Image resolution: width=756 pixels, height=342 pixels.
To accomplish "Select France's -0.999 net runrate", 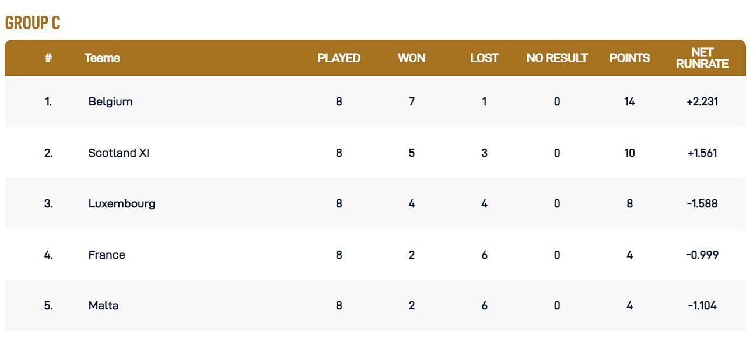I will click(702, 255).
